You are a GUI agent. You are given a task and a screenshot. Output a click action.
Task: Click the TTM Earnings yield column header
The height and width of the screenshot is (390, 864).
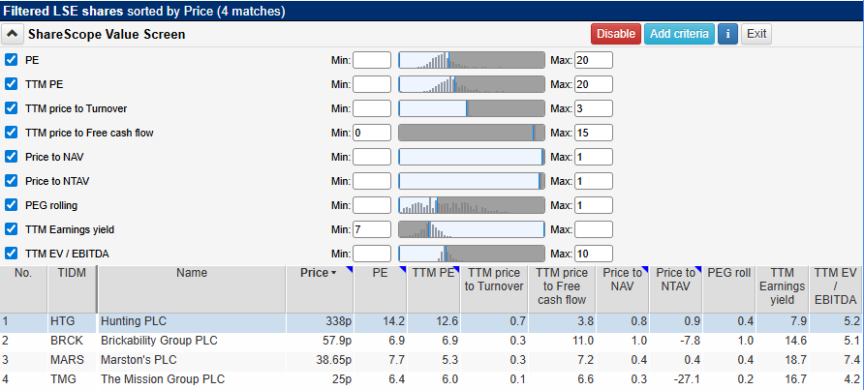[x=783, y=289]
